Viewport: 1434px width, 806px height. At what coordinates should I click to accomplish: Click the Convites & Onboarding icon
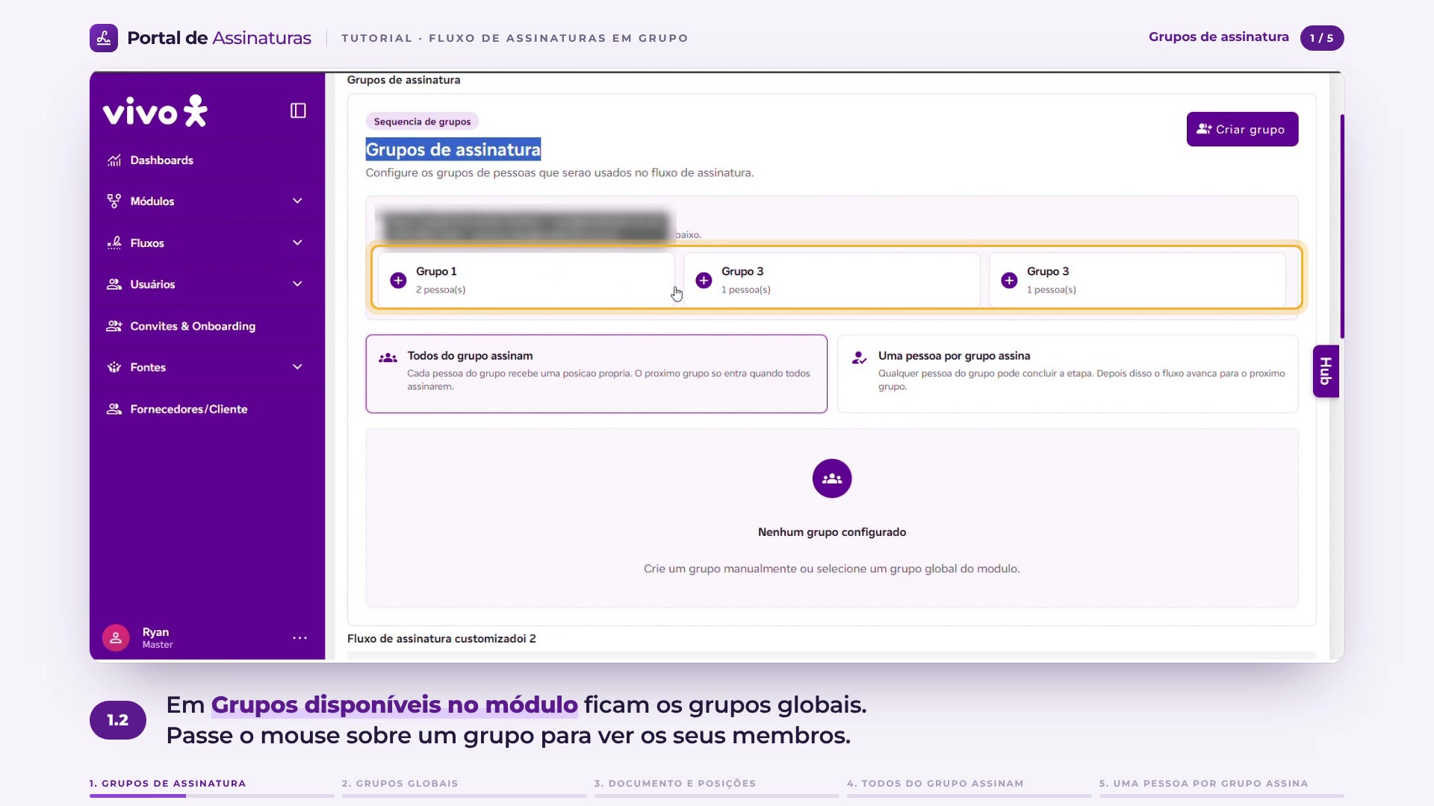coord(114,326)
